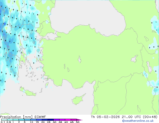
Task: Click the 1–2 mm legend color swatch
Action: (16, 120)
